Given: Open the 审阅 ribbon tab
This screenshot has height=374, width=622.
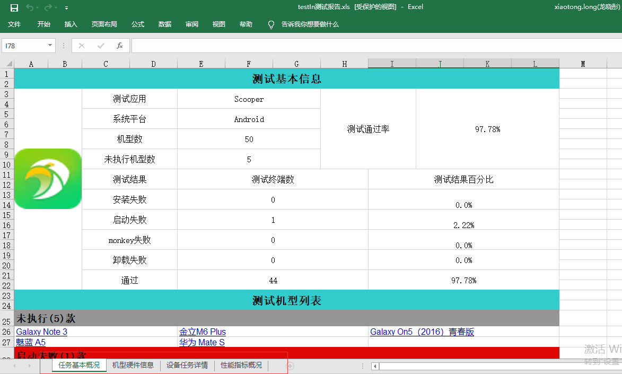Looking at the screenshot, I should click(191, 24).
